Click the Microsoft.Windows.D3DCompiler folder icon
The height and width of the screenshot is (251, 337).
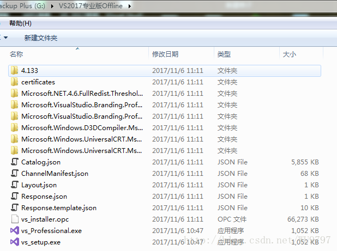[14, 127]
